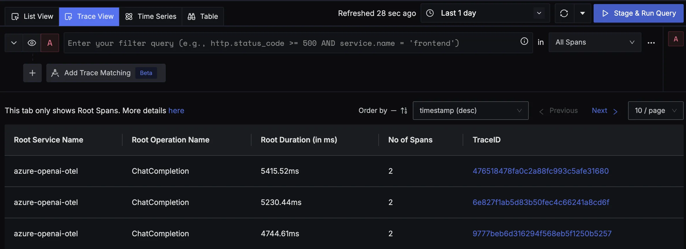Open the timestamp (desc) order dropdown

click(x=470, y=111)
